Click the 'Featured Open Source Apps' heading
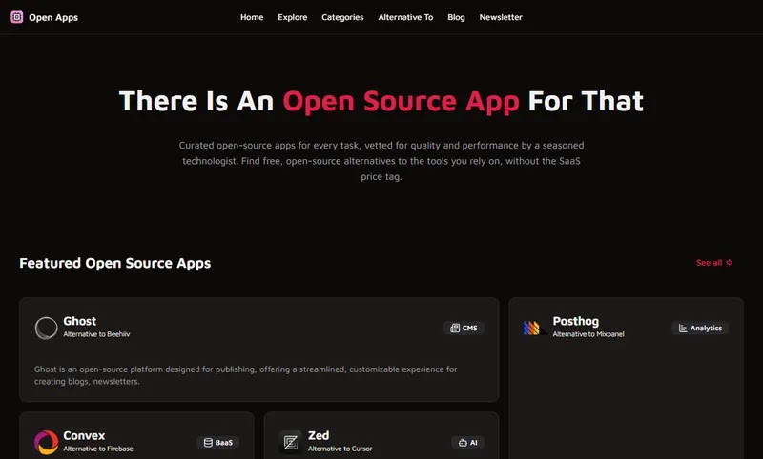The image size is (763, 459). pyautogui.click(x=115, y=263)
